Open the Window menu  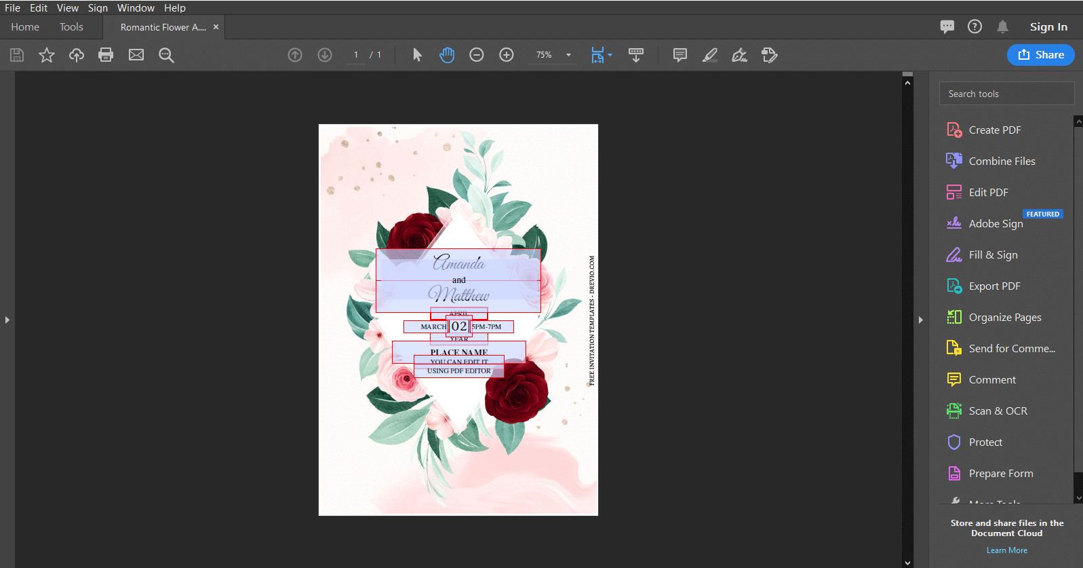pyautogui.click(x=136, y=8)
